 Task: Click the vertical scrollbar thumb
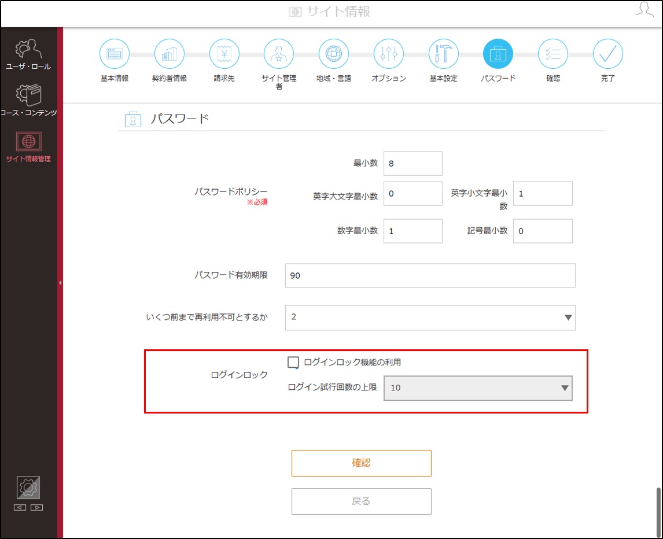658,512
